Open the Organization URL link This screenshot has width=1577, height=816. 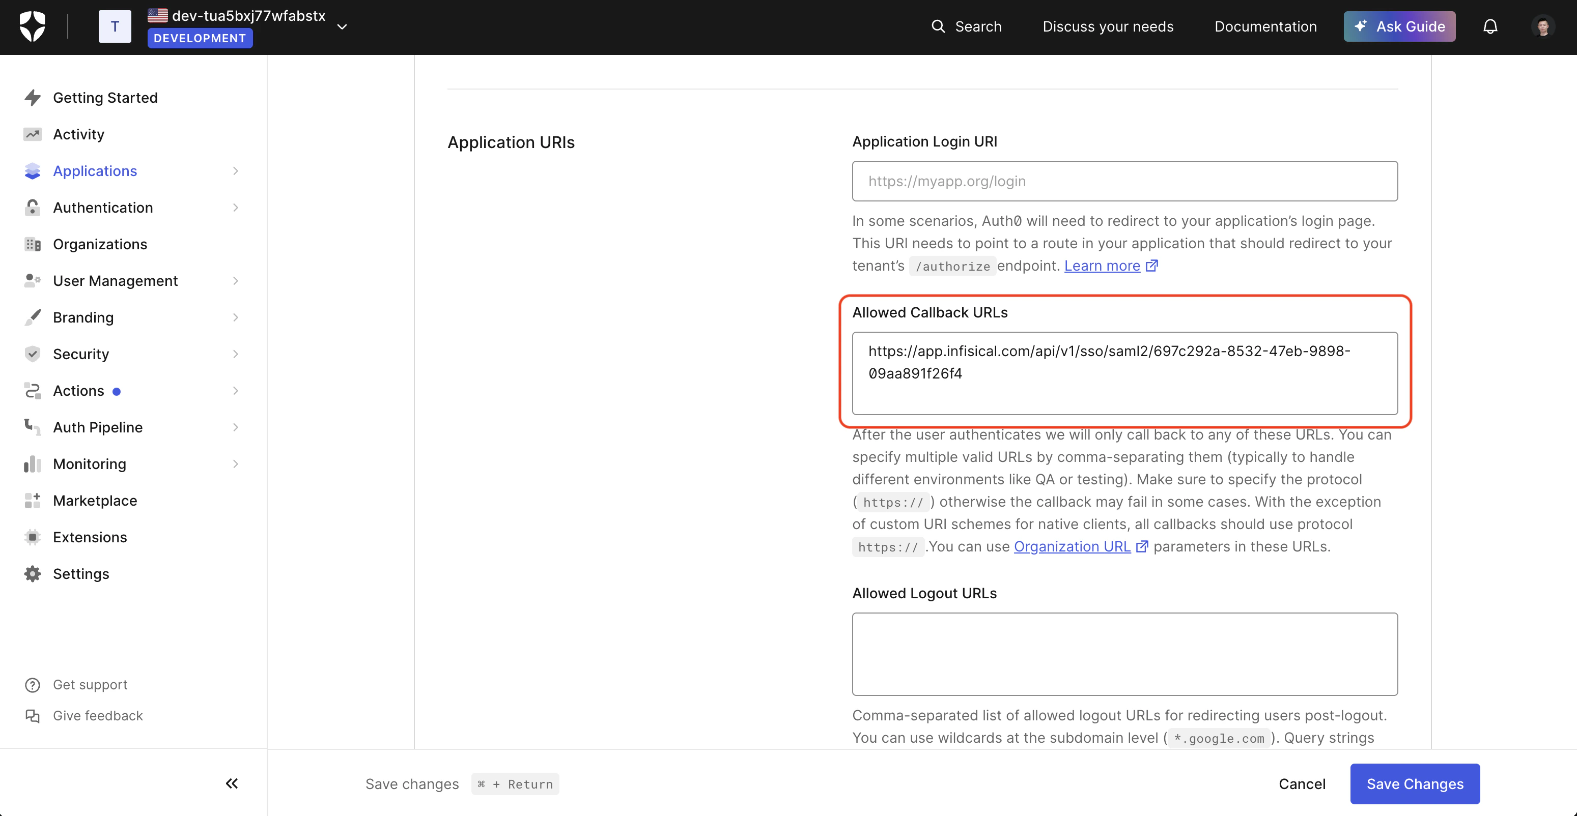[x=1072, y=546]
